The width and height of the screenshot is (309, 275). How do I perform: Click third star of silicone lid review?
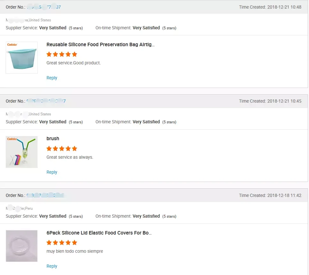[62, 243]
